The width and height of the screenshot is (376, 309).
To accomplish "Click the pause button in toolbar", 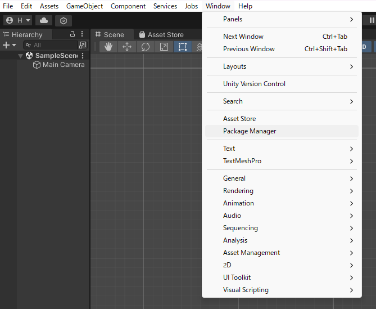I will tap(372, 20).
